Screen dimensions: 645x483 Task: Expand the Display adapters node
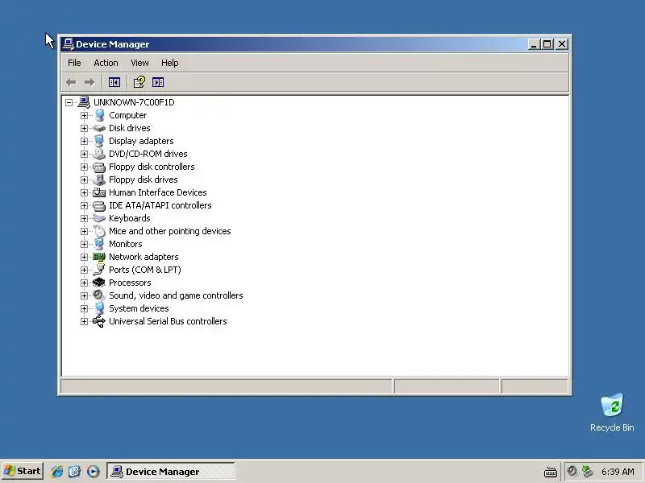(x=85, y=142)
